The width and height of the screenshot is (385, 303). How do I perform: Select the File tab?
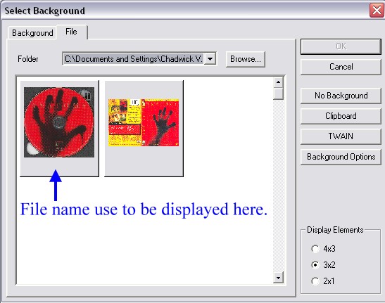pyautogui.click(x=72, y=32)
